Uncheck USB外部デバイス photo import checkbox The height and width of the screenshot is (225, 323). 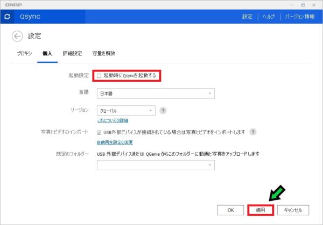click(x=99, y=133)
